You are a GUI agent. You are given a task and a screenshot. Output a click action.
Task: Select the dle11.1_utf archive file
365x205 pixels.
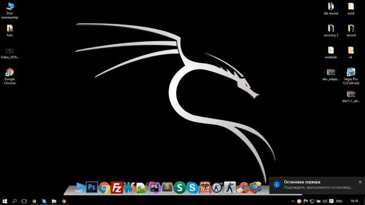click(x=351, y=96)
